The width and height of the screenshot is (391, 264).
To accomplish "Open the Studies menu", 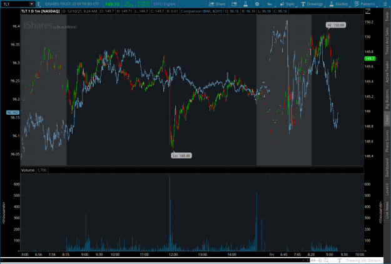I will tap(338, 4).
